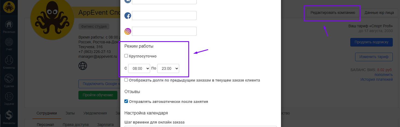
Task: Open Ресепшн in the sidebar
Action: (x=9, y=26)
